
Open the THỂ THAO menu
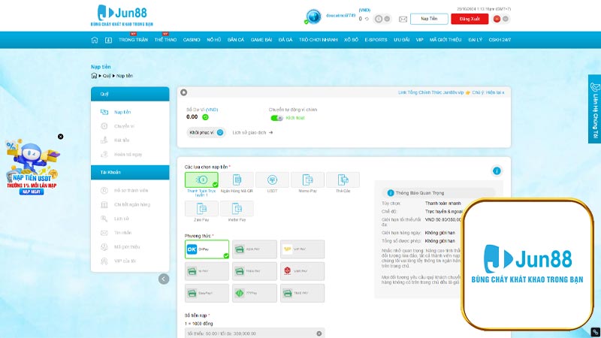(x=165, y=40)
